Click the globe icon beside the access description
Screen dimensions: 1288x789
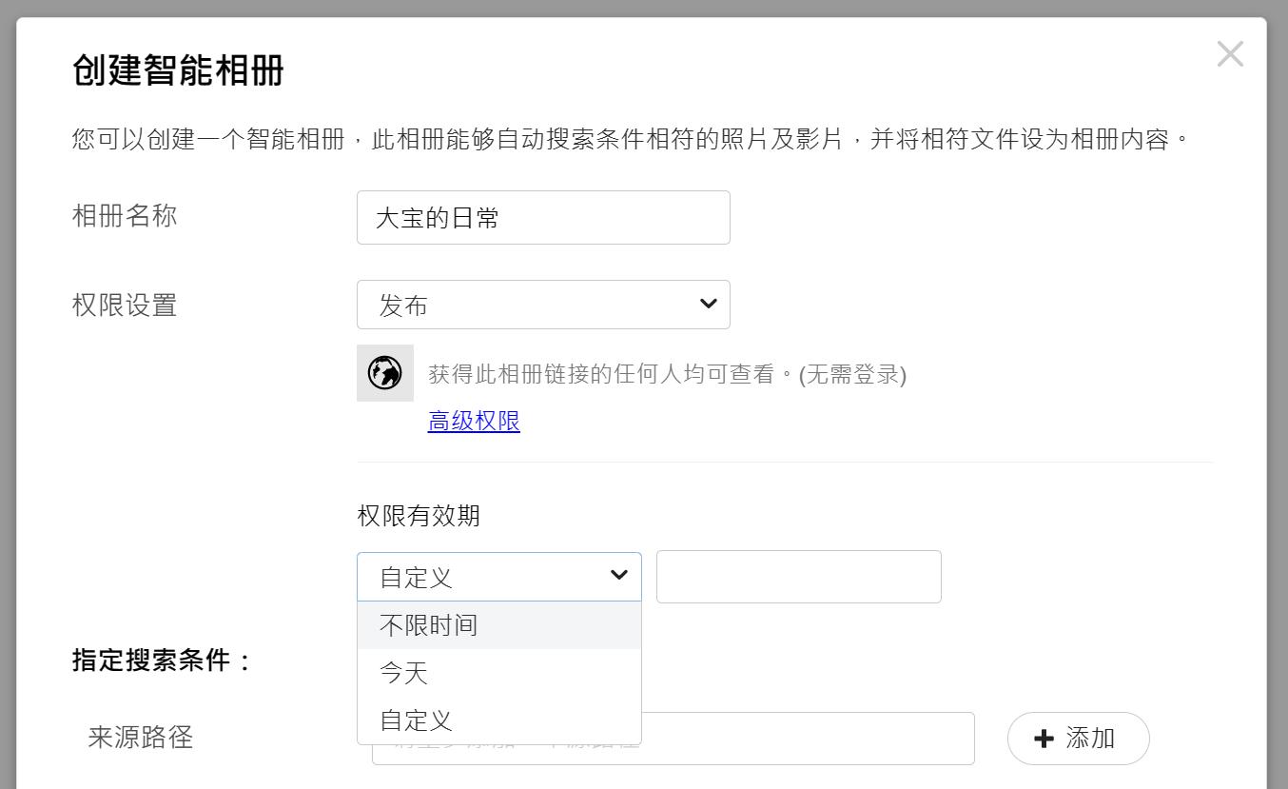(x=384, y=374)
